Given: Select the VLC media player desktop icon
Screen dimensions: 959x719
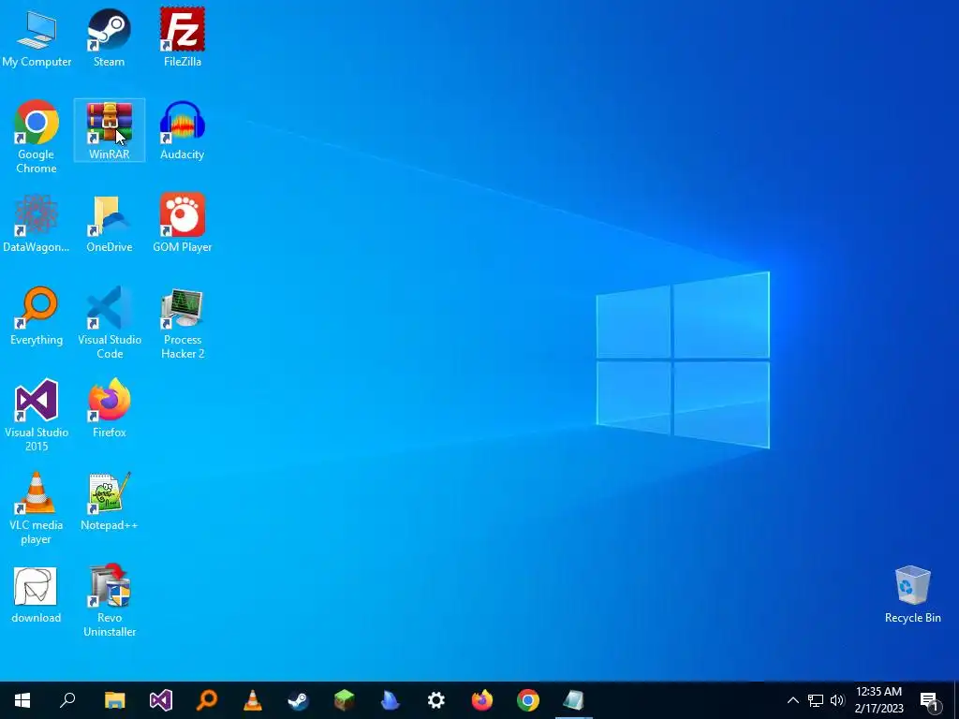Looking at the screenshot, I should pos(37,508).
